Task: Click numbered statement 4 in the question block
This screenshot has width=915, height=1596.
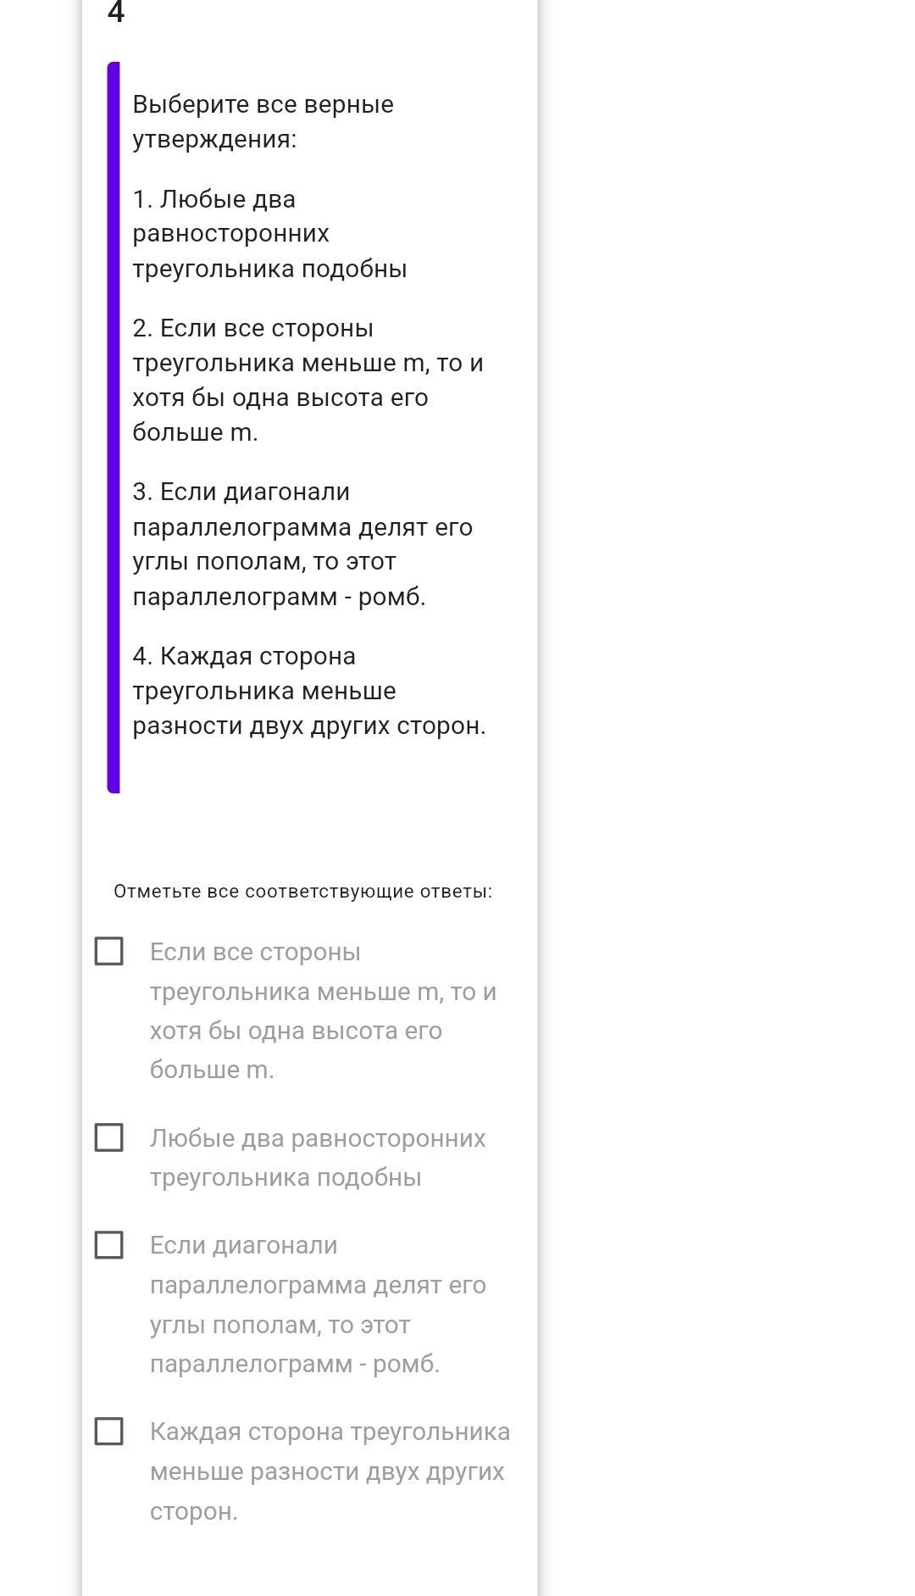Action: (x=308, y=691)
